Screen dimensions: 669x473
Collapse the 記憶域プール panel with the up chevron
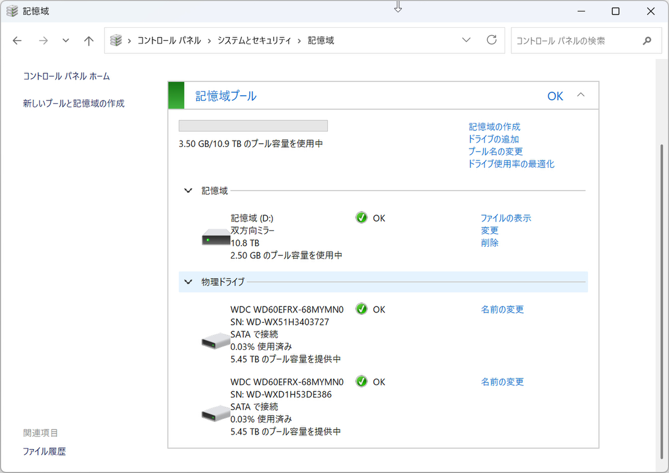coord(580,95)
